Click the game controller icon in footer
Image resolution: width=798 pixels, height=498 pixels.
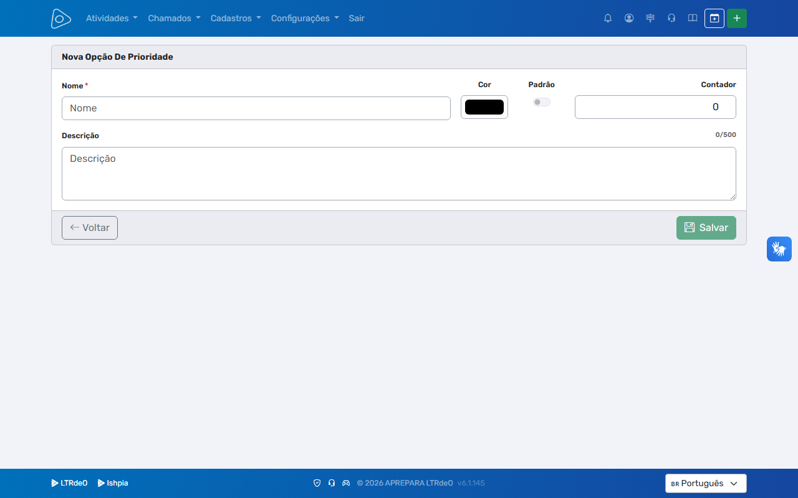pyautogui.click(x=346, y=483)
